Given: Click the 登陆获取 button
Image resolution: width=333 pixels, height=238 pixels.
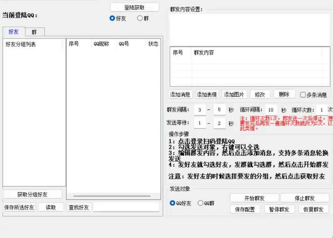Looking at the screenshot, I should pos(134,7).
